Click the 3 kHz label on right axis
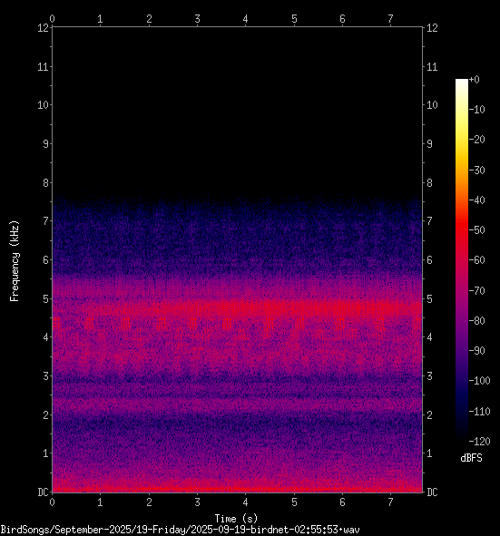The image size is (500, 536). coord(430,376)
